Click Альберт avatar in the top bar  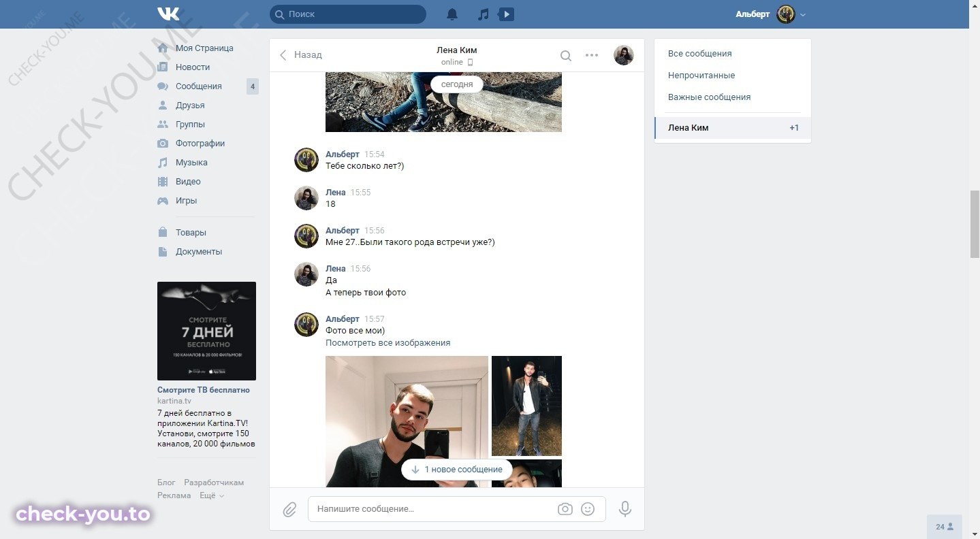(786, 14)
